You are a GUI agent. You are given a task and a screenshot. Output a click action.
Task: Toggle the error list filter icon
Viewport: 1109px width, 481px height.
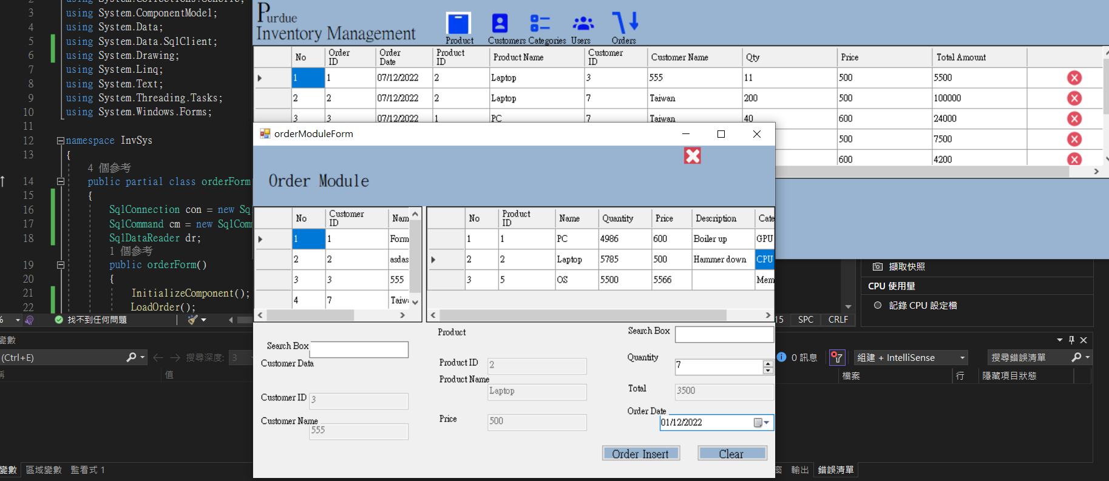tap(837, 357)
